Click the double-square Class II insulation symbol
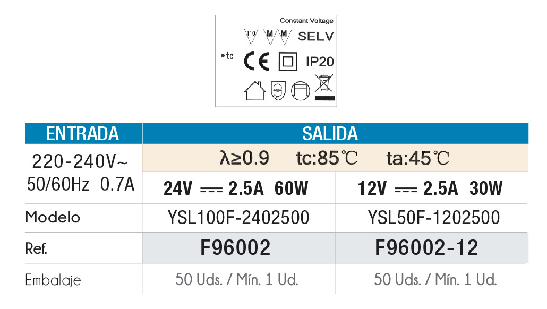This screenshot has height=309, width=547. pyautogui.click(x=288, y=62)
